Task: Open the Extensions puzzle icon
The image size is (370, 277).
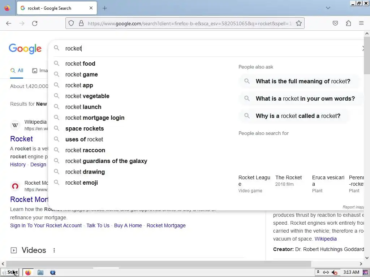Action: [x=348, y=23]
